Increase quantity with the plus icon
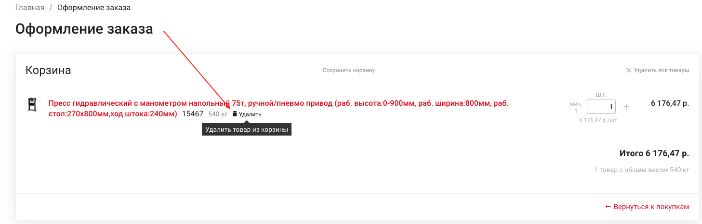 coord(626,107)
